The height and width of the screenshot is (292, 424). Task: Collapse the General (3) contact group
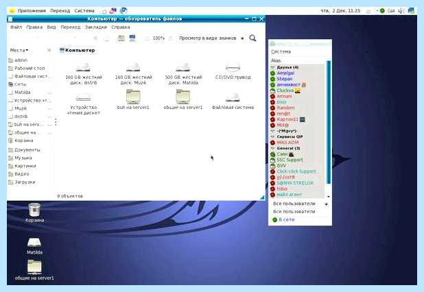pyautogui.click(x=272, y=148)
